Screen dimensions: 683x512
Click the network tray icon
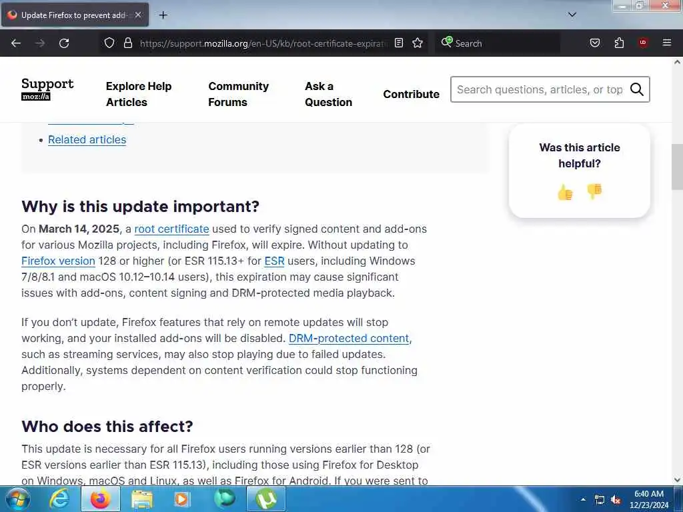pyautogui.click(x=600, y=500)
